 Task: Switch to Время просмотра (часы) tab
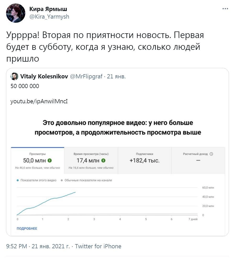(x=91, y=160)
